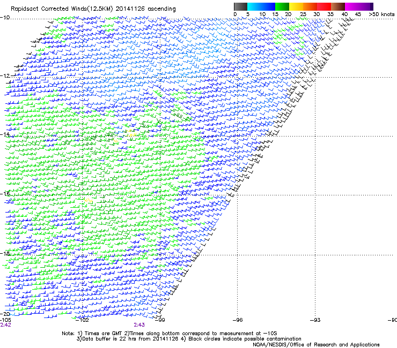
Task: Click the '-102' longitude axis label
Action: pyautogui.click(x=82, y=320)
